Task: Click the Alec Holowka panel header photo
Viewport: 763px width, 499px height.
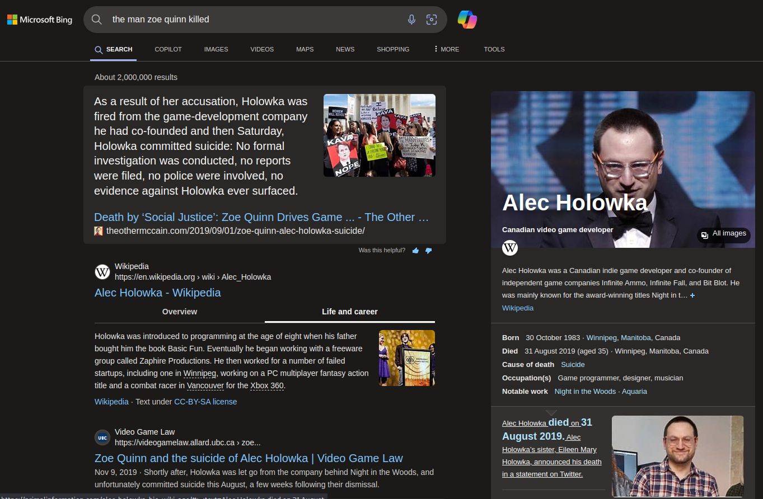Action: pyautogui.click(x=623, y=170)
